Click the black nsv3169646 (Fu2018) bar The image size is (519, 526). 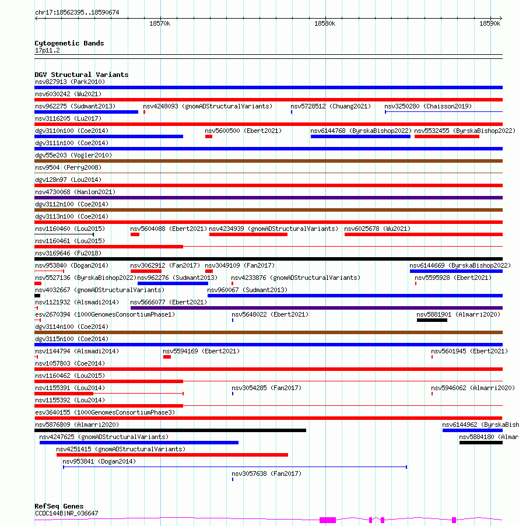coord(268,259)
